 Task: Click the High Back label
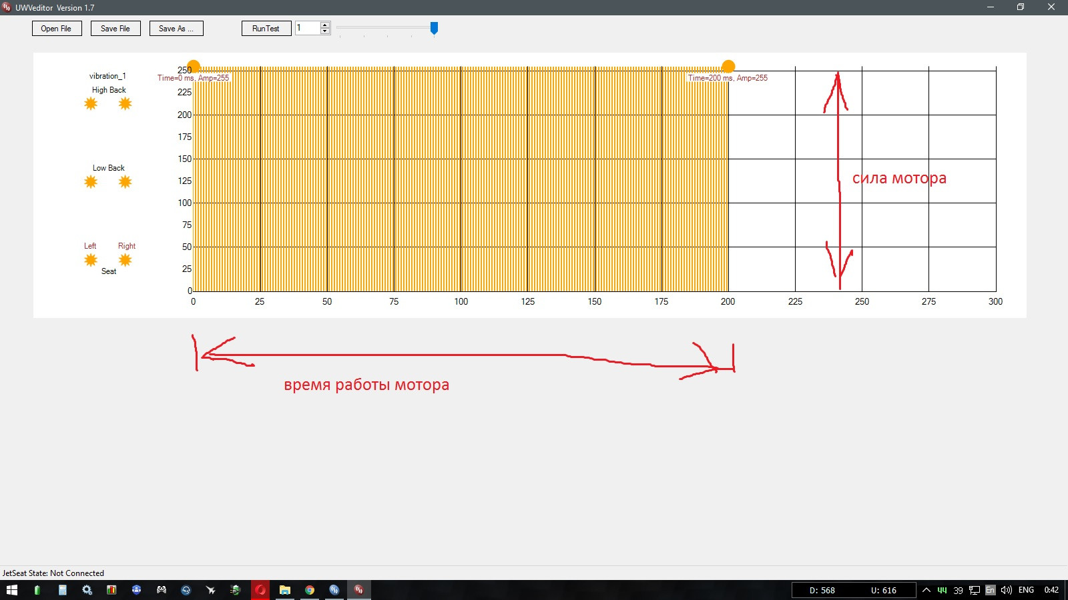109,90
